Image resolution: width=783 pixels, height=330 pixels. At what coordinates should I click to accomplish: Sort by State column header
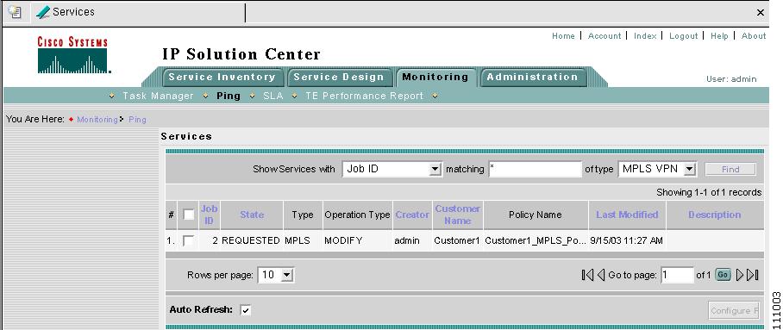pyautogui.click(x=252, y=215)
